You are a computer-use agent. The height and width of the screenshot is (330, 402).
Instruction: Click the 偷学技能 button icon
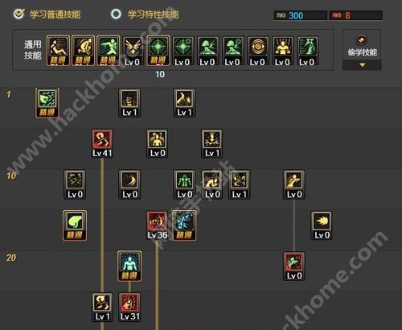tap(362, 40)
